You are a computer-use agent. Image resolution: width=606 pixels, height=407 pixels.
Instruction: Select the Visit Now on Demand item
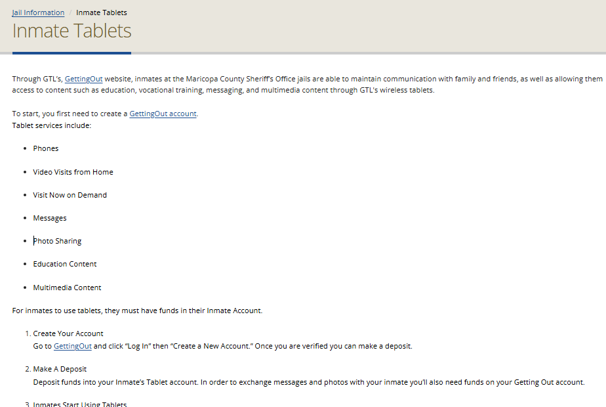click(70, 195)
